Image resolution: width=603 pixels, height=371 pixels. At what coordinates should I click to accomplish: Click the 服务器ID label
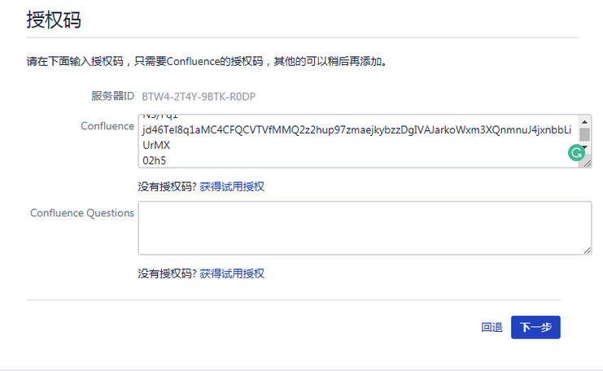tap(112, 96)
